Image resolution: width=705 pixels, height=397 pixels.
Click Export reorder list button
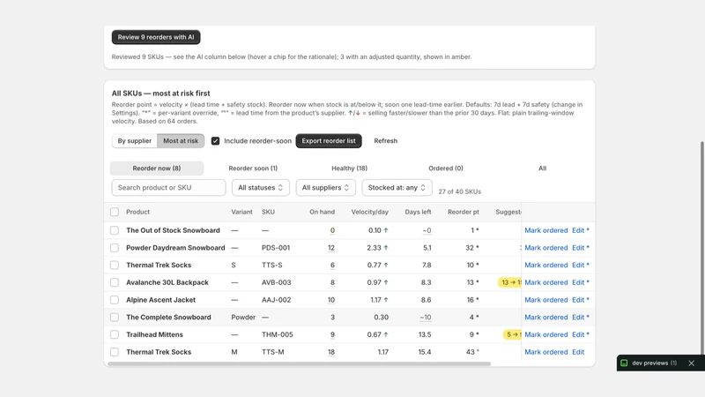[329, 141]
